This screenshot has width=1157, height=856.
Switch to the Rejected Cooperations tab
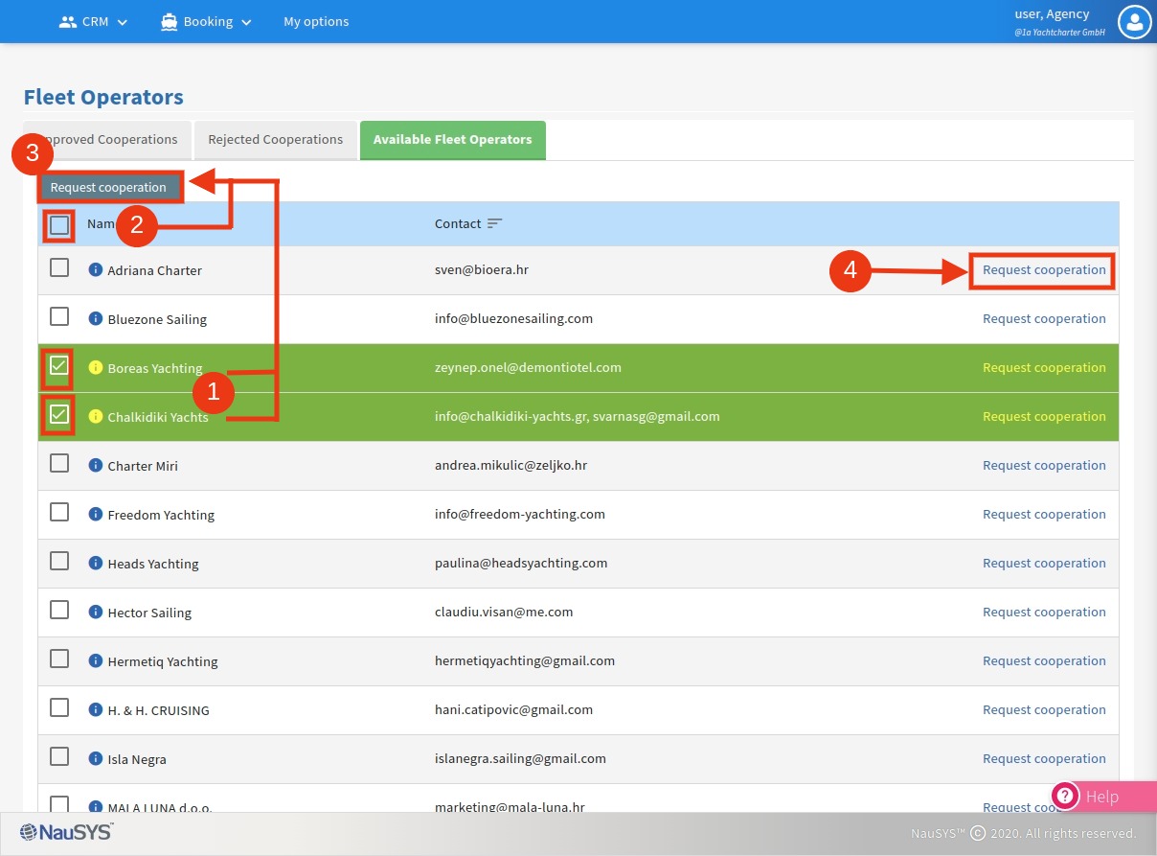point(276,140)
